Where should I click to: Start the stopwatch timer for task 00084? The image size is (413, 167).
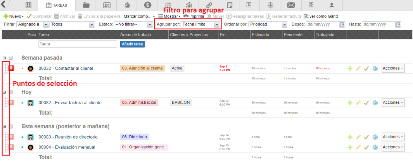coord(375,147)
